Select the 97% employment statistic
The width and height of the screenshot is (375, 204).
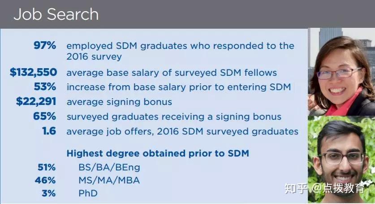click(45, 45)
